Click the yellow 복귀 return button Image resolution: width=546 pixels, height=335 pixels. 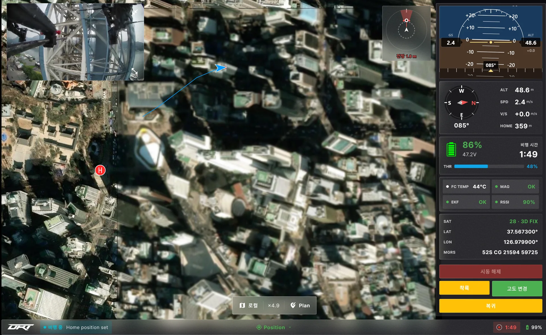(491, 306)
